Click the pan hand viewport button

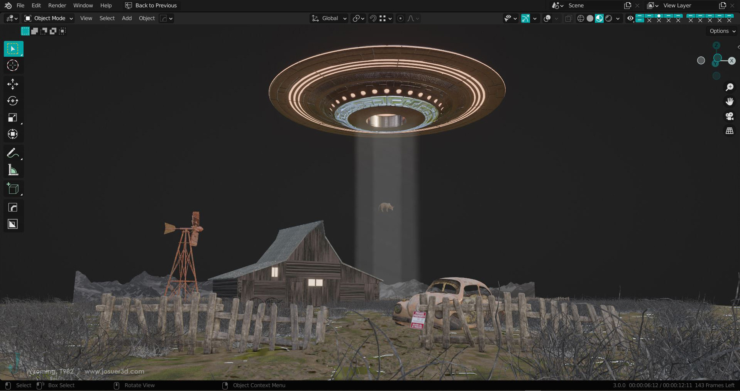730,102
